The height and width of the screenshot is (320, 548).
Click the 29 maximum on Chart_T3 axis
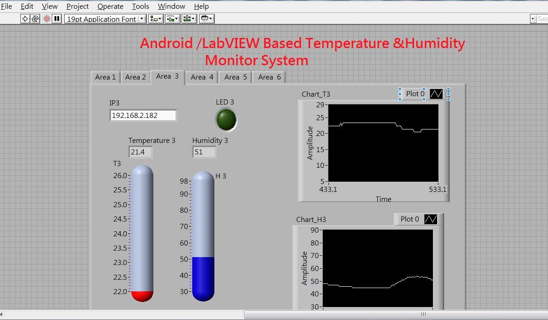320,105
